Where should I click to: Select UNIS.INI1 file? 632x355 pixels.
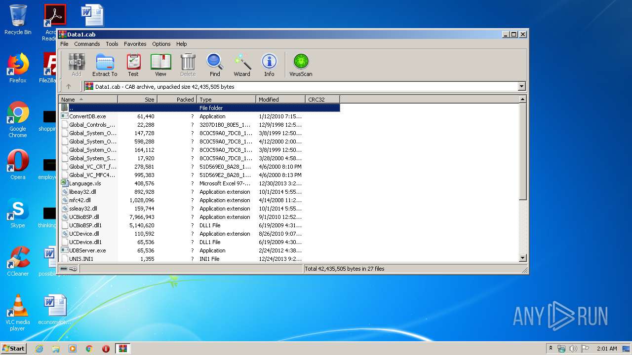coord(199,259)
